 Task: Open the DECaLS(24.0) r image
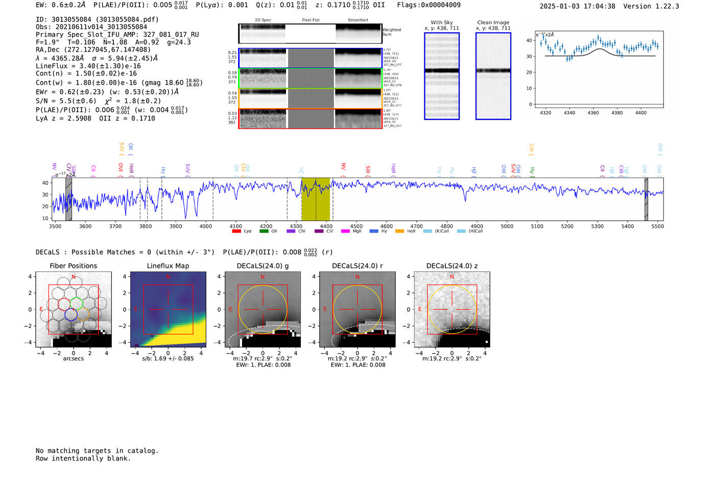[357, 310]
